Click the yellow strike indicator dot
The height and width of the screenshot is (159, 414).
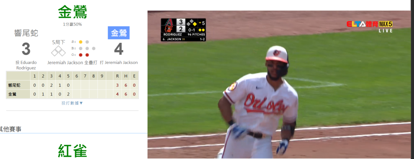click(81, 42)
